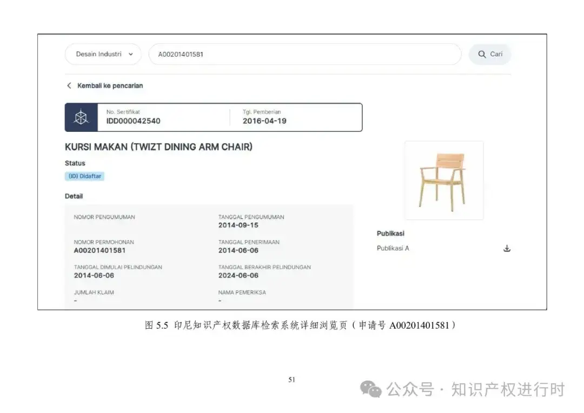Go back via Kembali ke pencarian link
This screenshot has height=413, width=584.
pos(110,85)
